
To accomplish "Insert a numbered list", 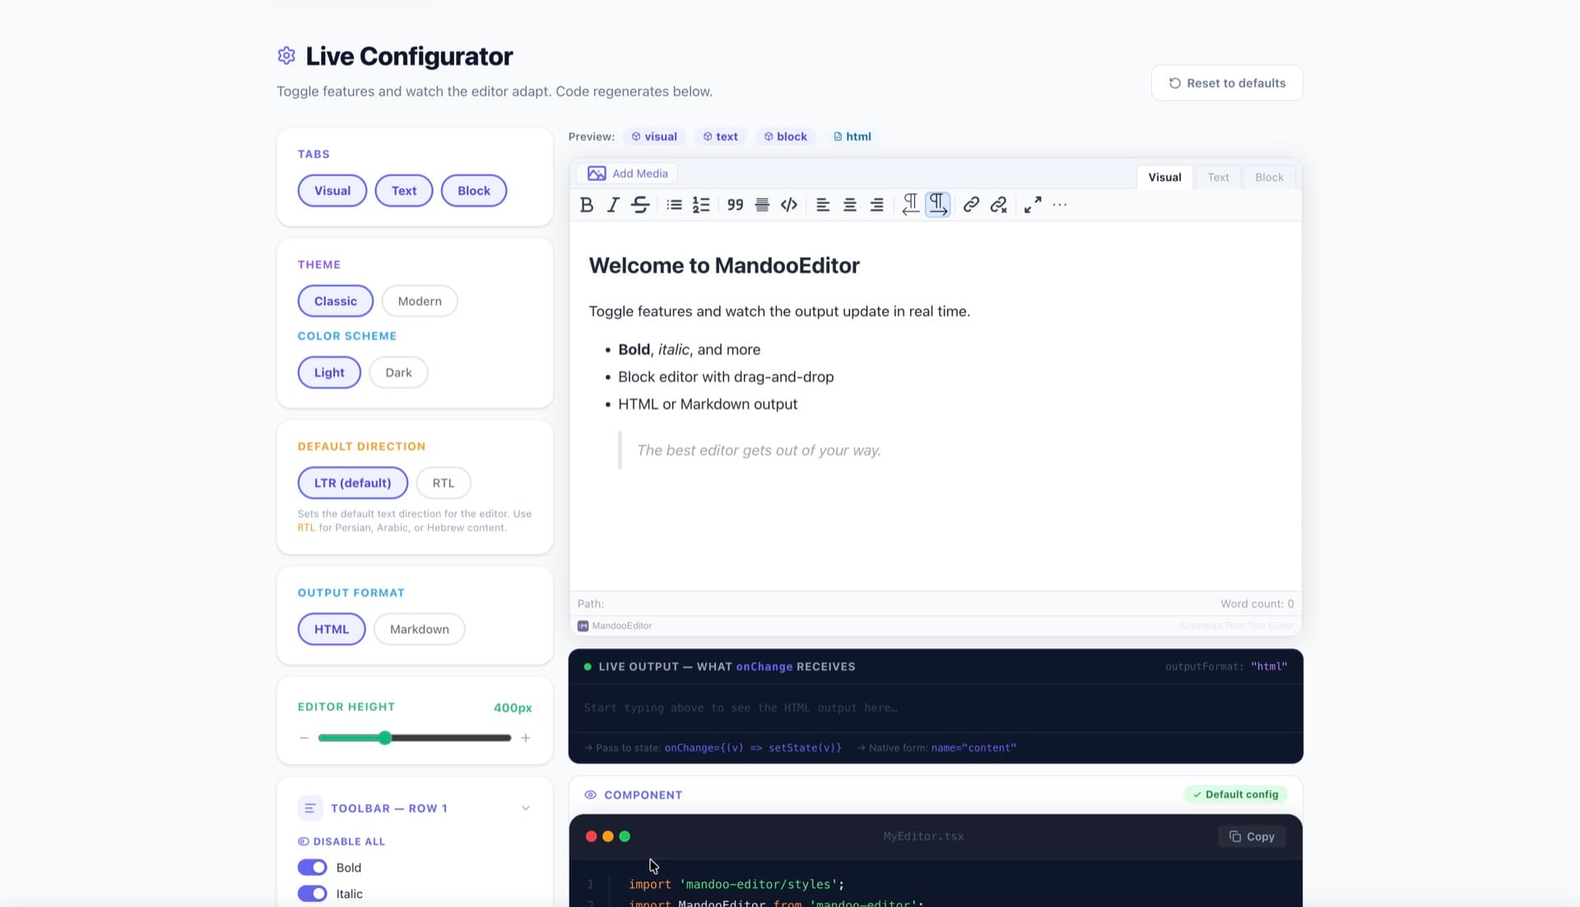I will [x=701, y=205].
